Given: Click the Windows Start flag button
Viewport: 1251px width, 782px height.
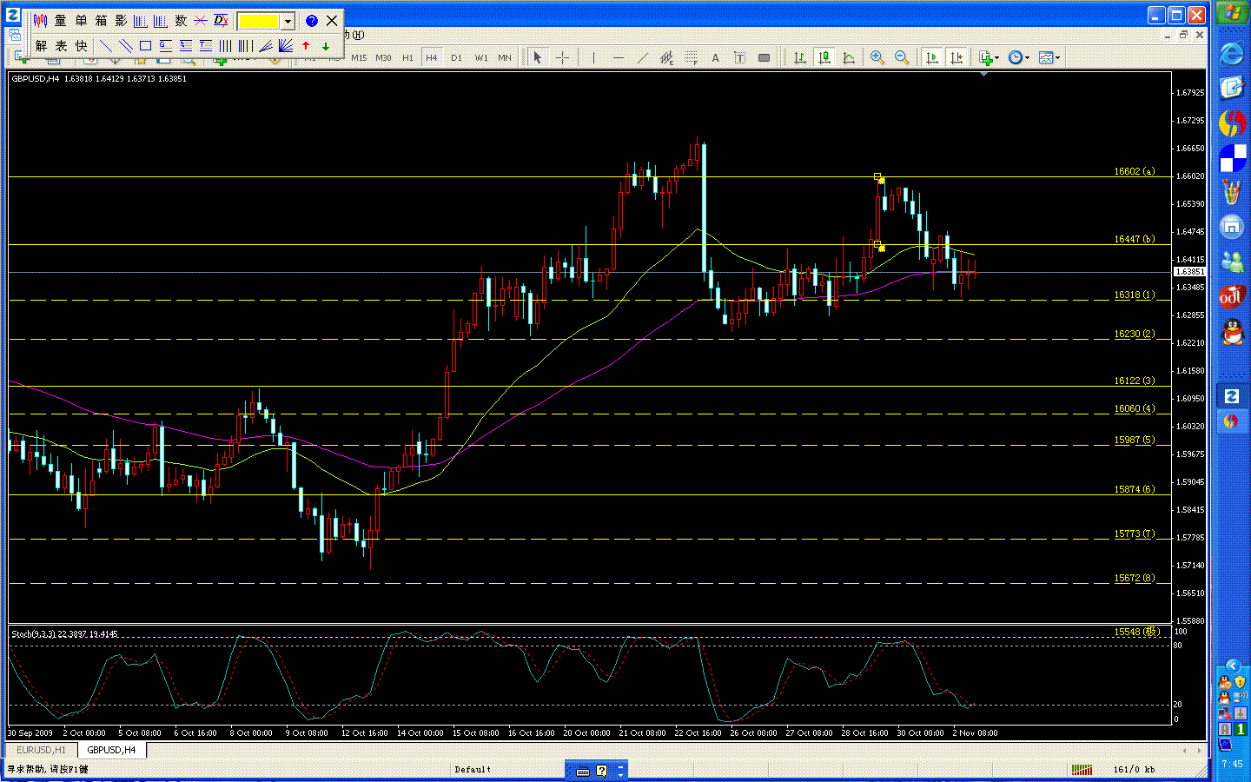Looking at the screenshot, I should click(x=1232, y=14).
